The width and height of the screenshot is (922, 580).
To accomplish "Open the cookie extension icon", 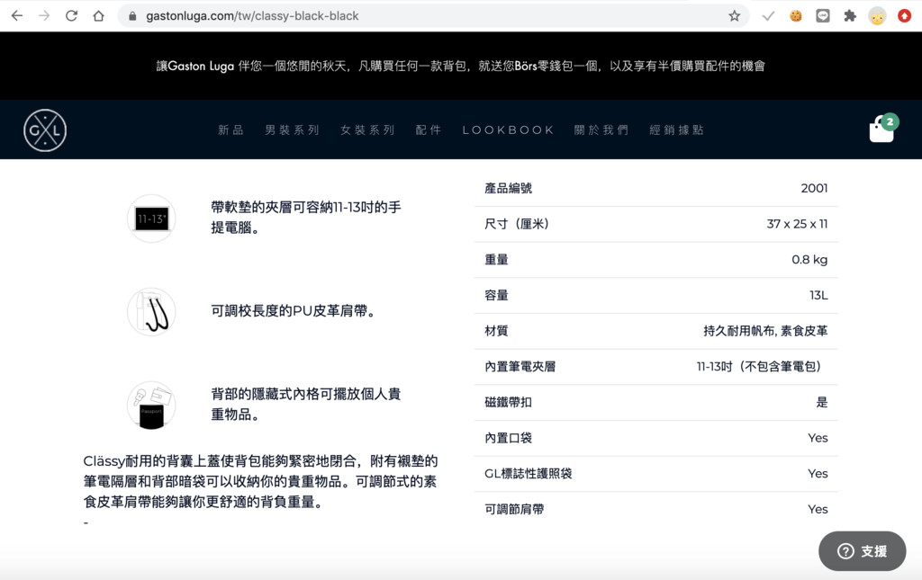I will (x=796, y=16).
